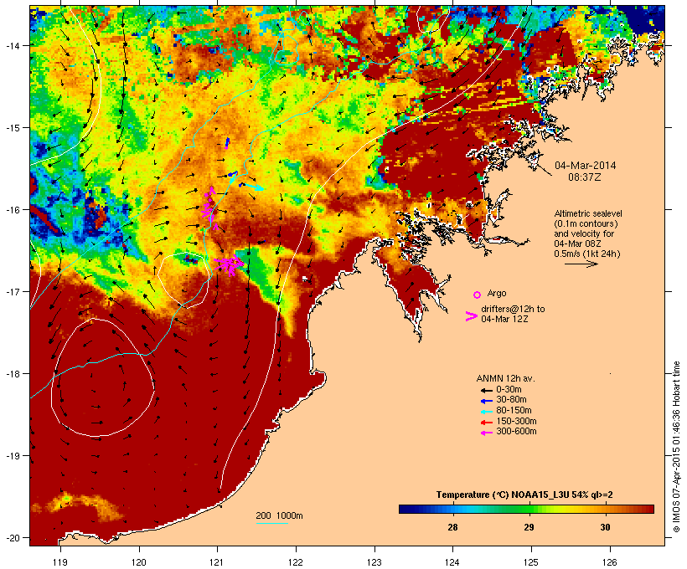687x569 pixels.
Task: Click the time label 08:37Z
Action: [585, 177]
